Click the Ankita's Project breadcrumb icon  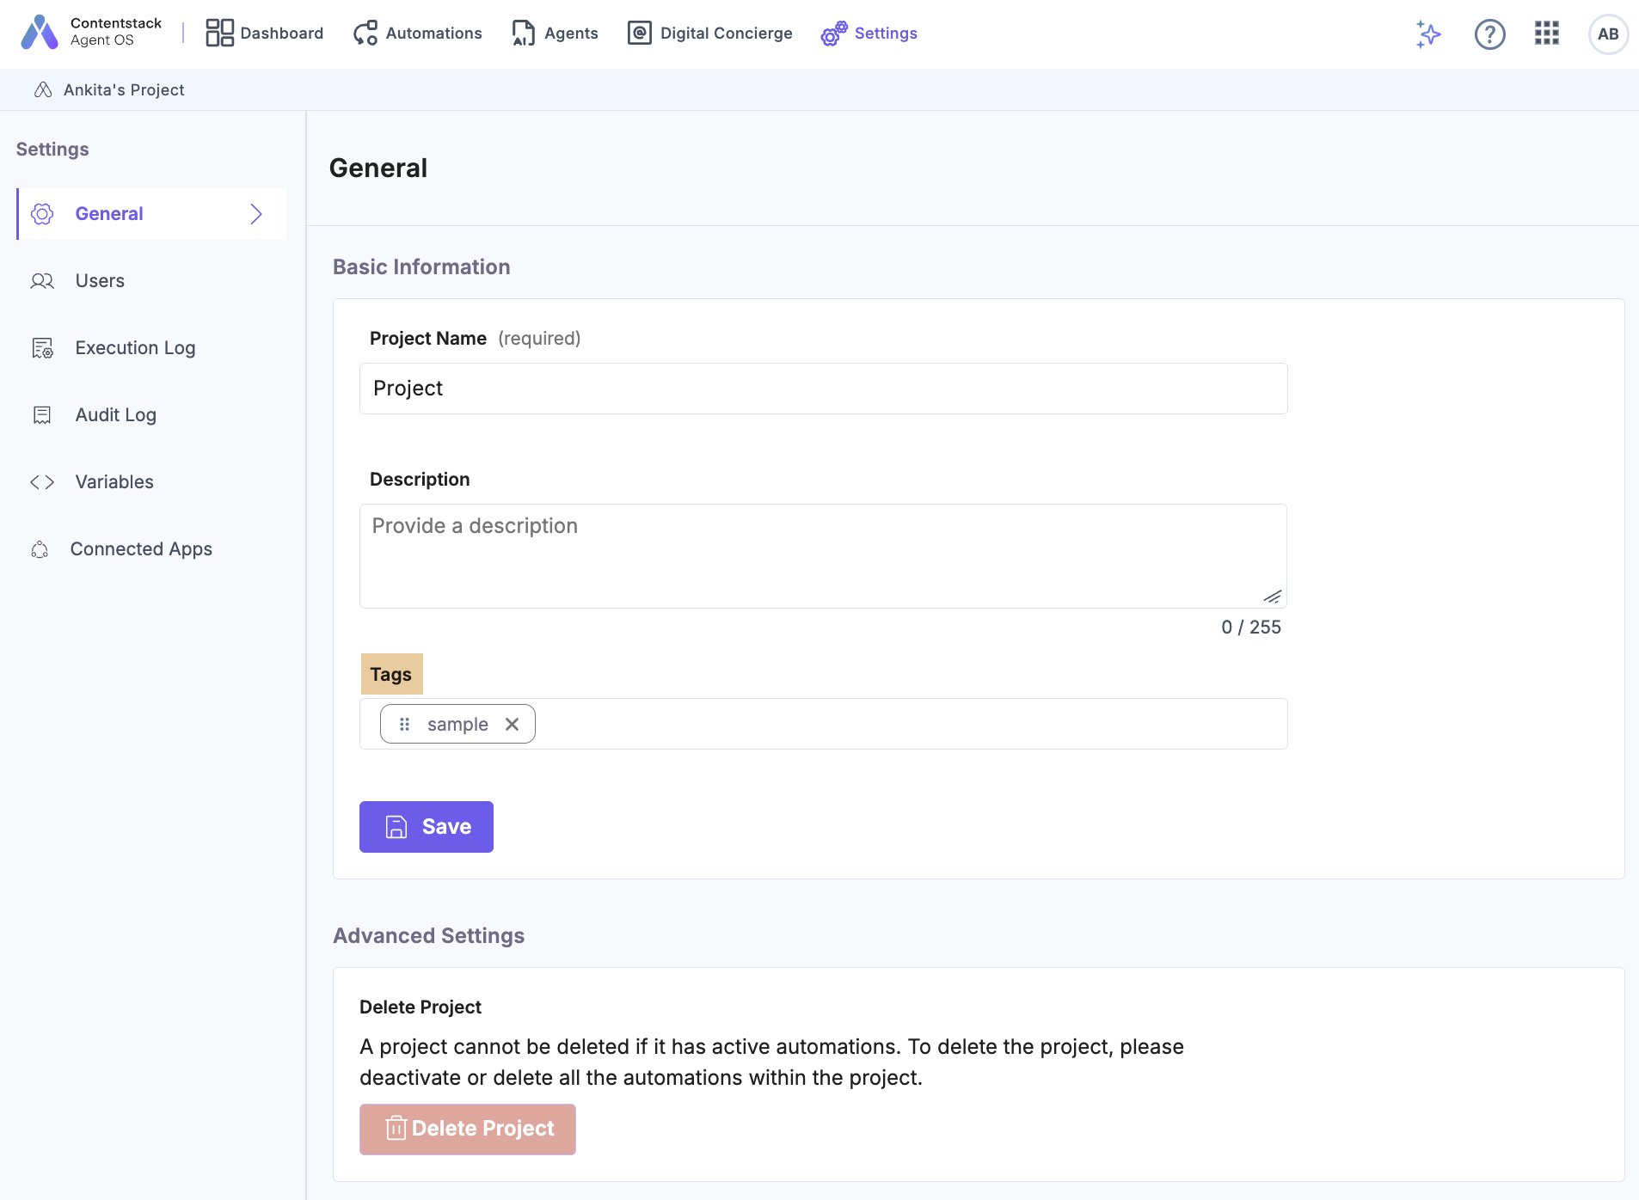43,90
